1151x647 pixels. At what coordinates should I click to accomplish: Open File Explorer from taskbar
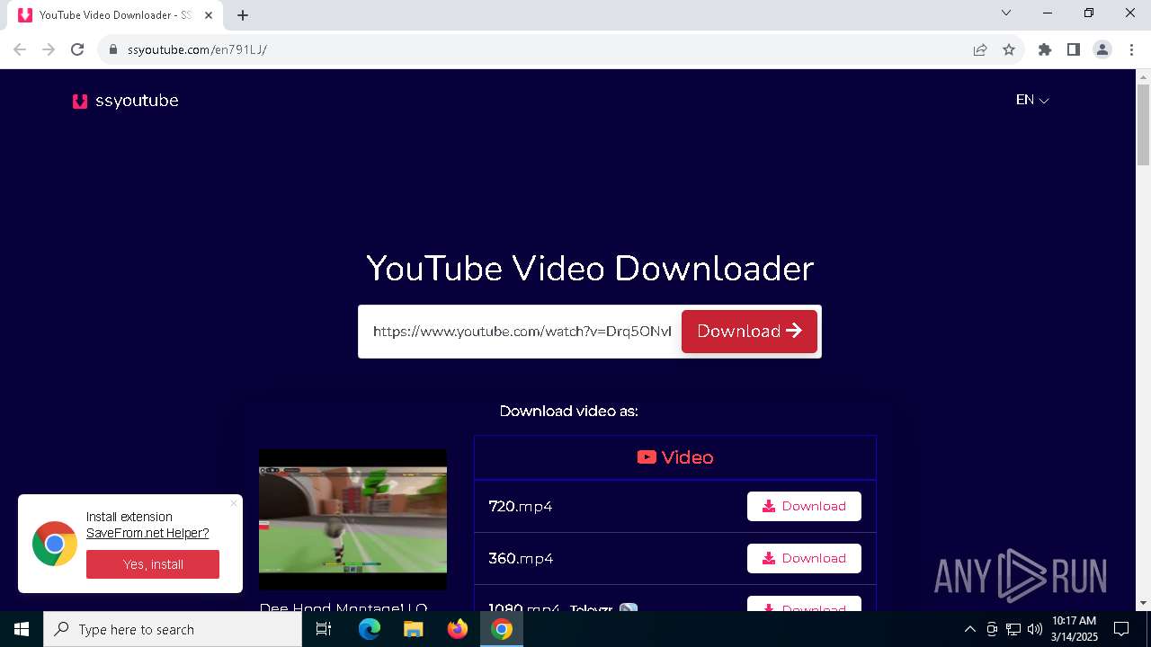(414, 629)
